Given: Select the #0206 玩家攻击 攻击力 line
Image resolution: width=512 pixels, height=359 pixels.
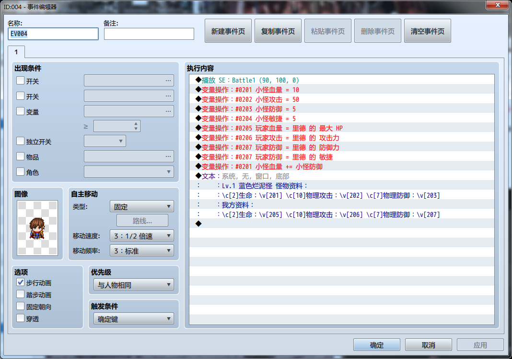Looking at the screenshot, I should click(x=341, y=138).
